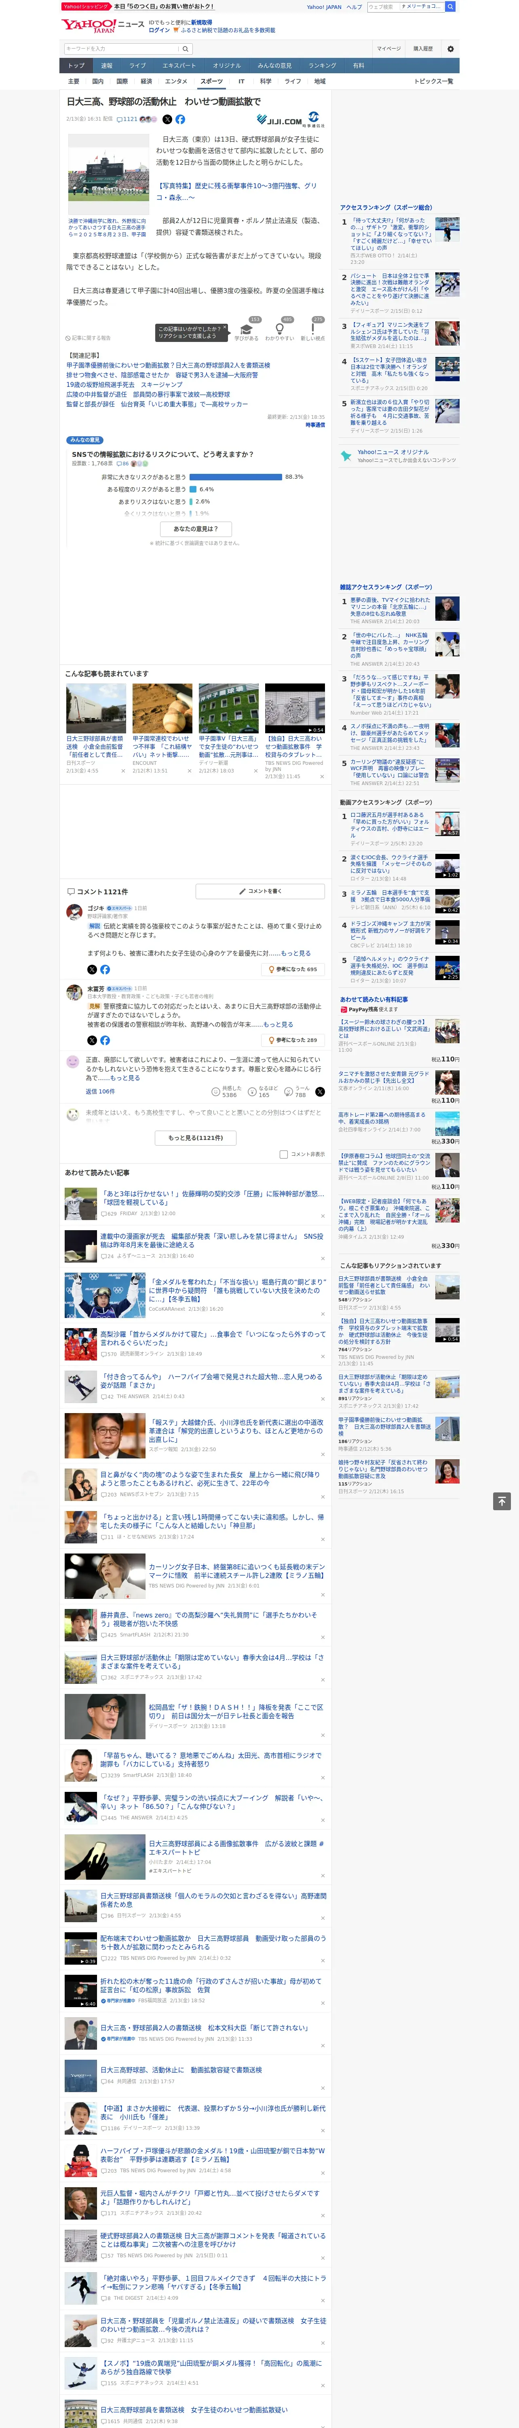Click the わかりやすい lightbulb reaction
This screenshot has width=519, height=2428.
[x=280, y=330]
